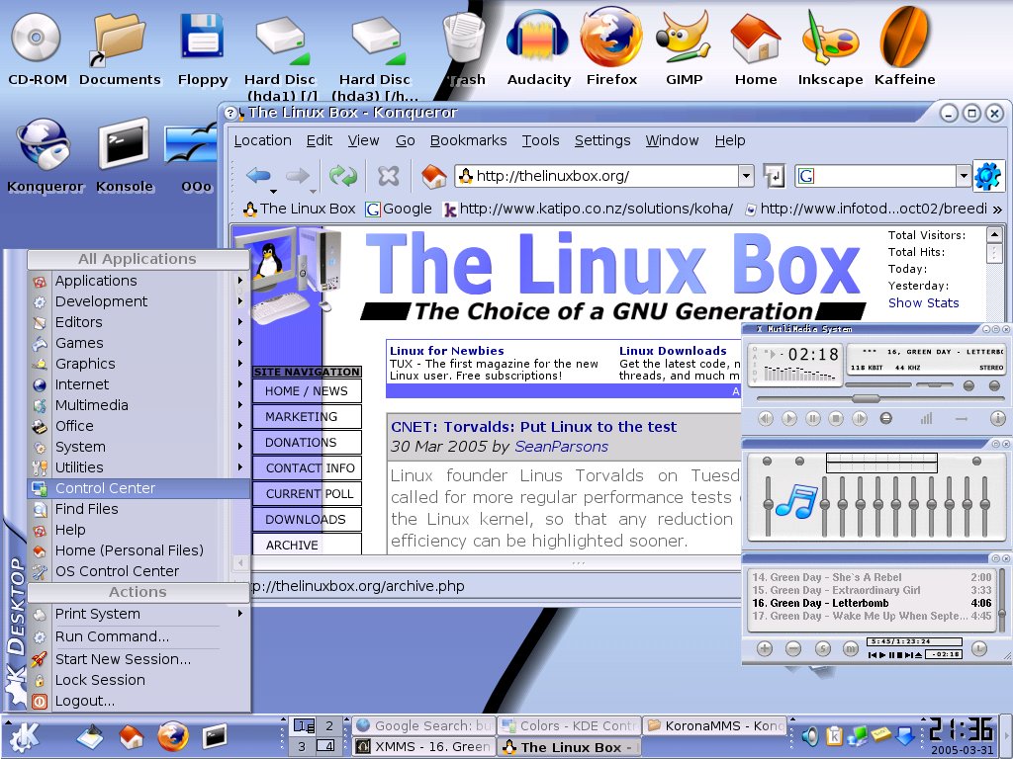The width and height of the screenshot is (1013, 759).
Task: Click Konqueror's Home toolbar icon
Action: click(434, 176)
